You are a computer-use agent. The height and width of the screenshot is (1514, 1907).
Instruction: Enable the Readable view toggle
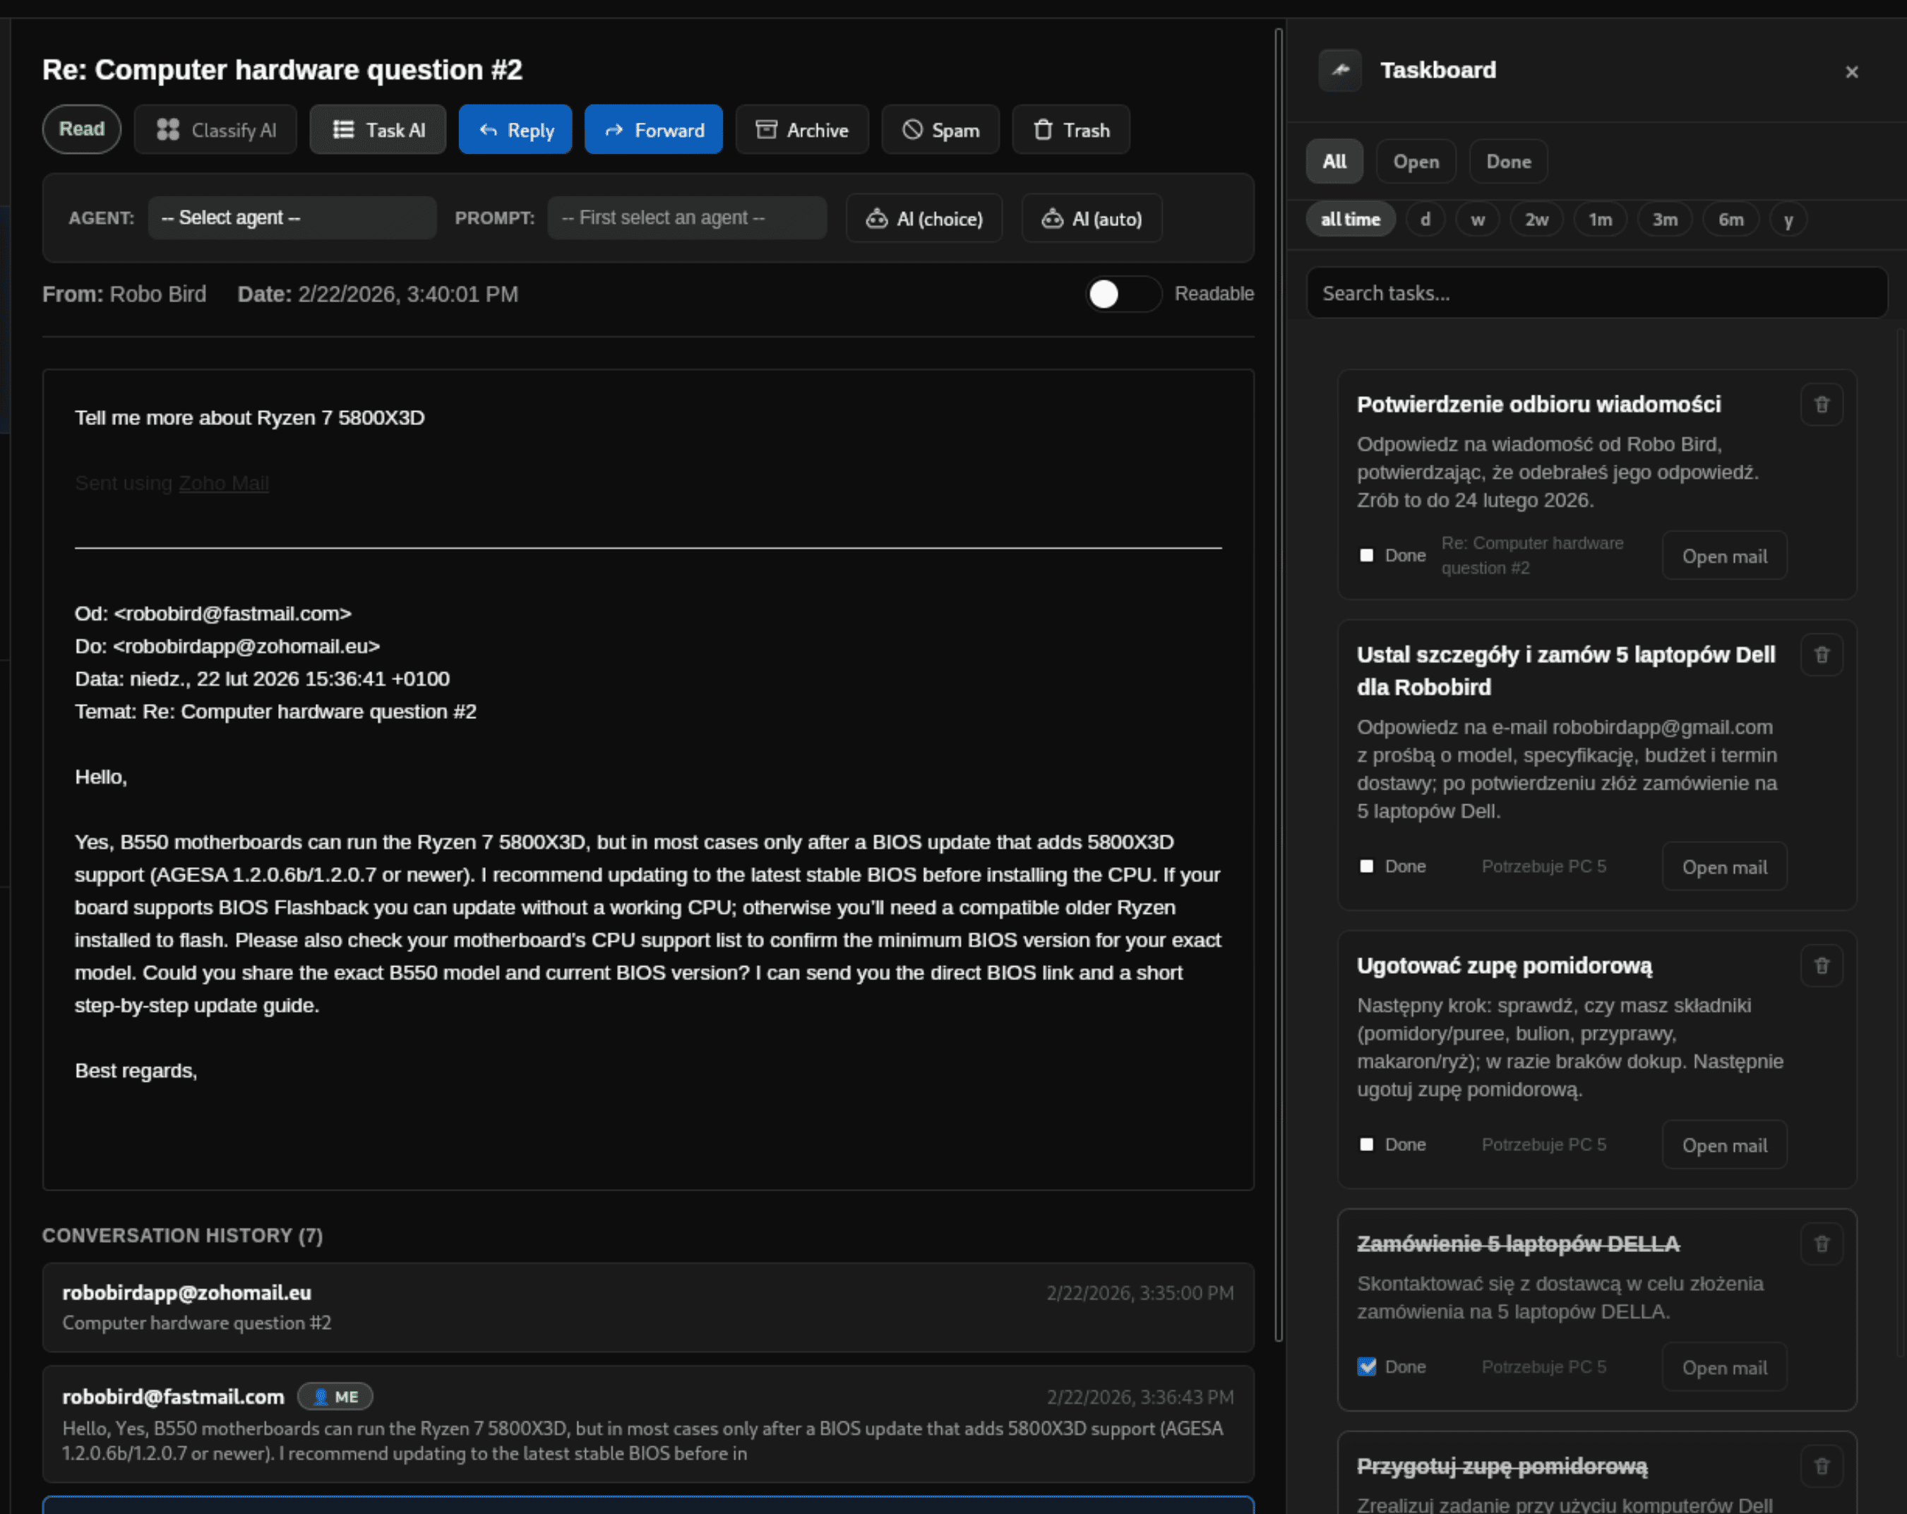1123,294
